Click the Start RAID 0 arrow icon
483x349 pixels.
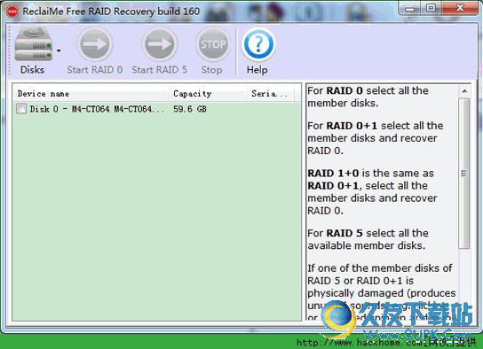95,44
